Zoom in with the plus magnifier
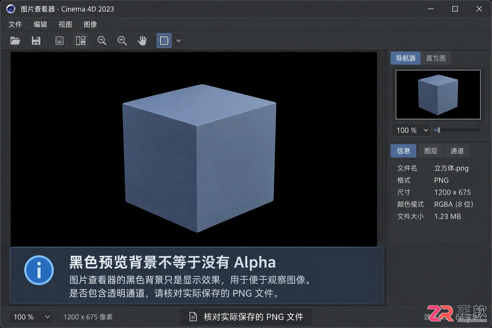492x328 pixels. click(x=122, y=41)
